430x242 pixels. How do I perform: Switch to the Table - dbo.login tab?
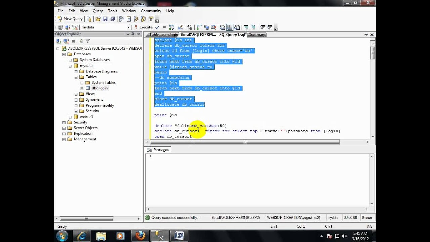163,35
